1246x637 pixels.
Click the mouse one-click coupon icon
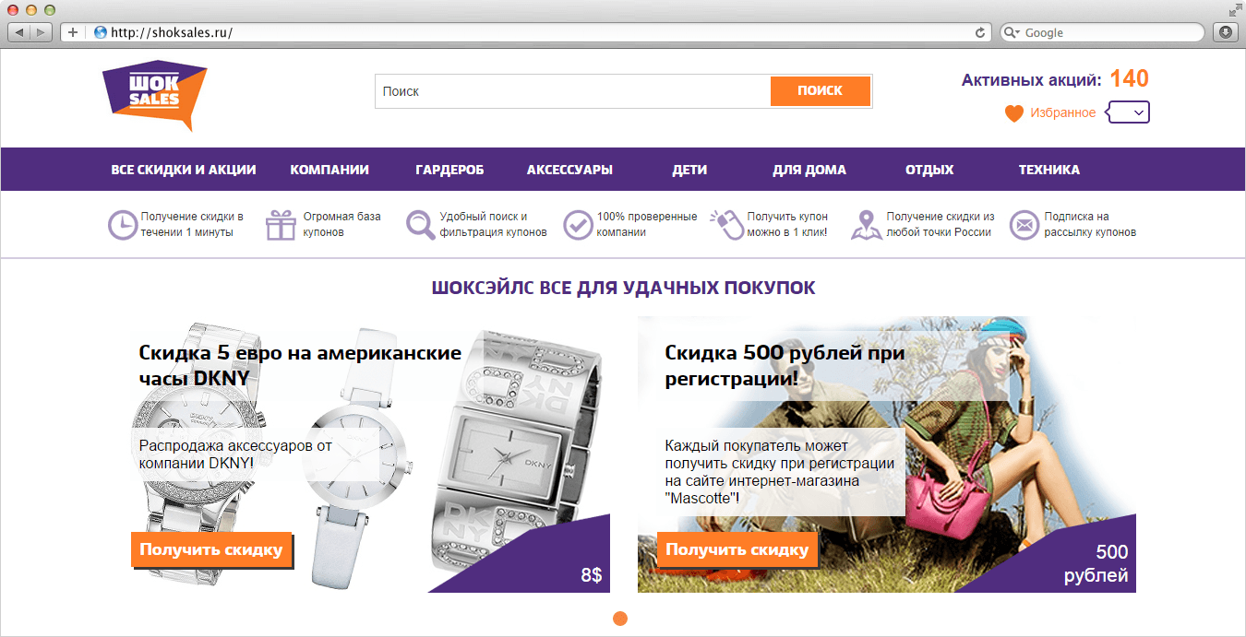725,225
